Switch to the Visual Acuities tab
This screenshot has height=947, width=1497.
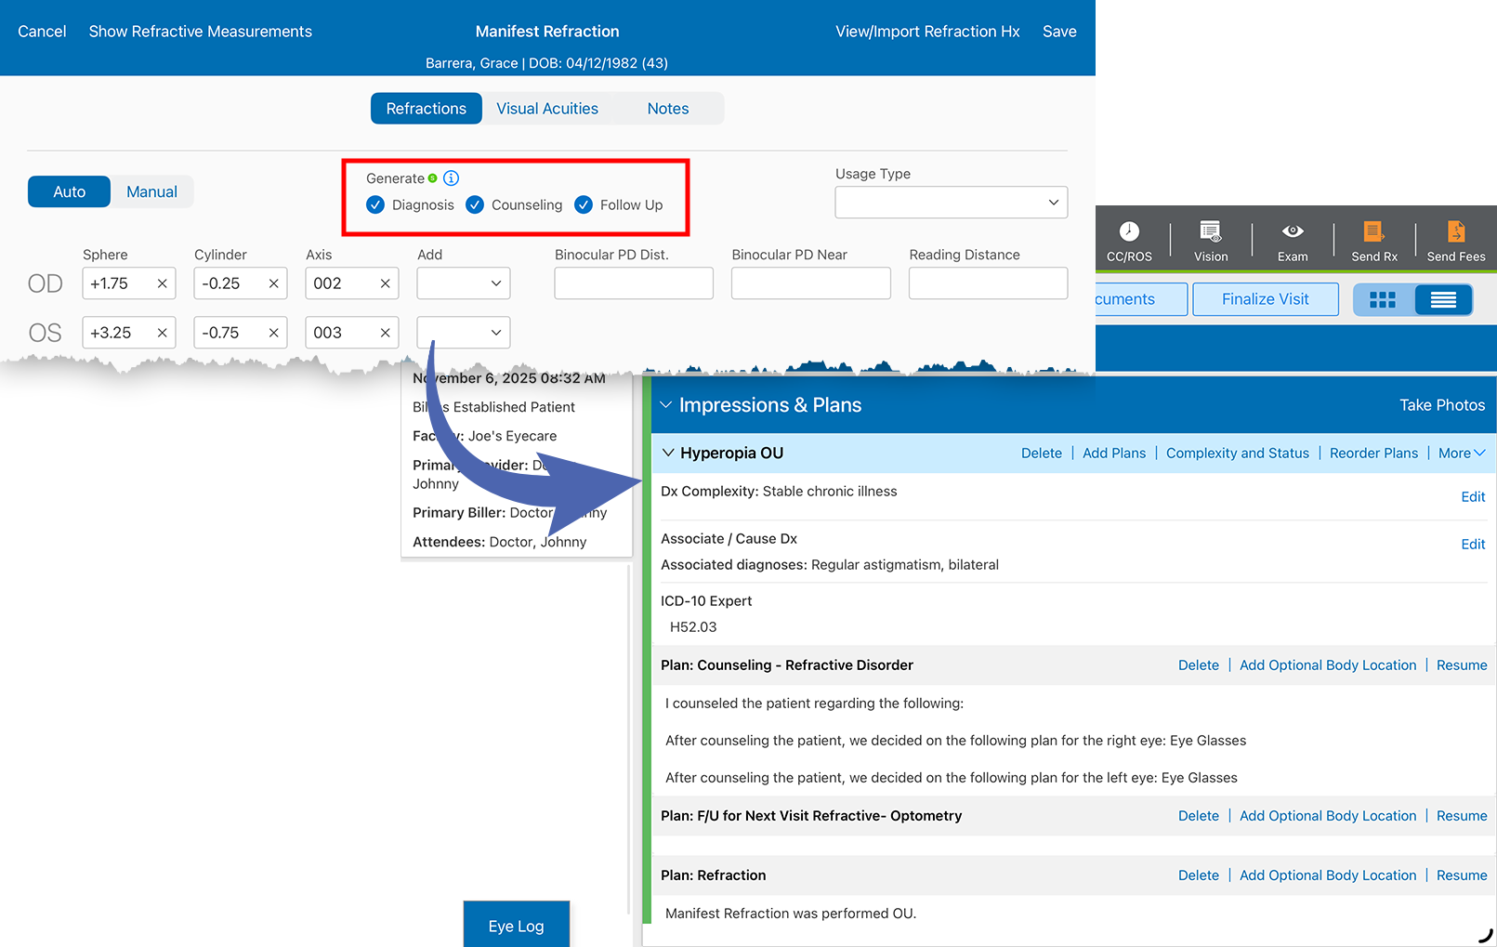(x=547, y=109)
